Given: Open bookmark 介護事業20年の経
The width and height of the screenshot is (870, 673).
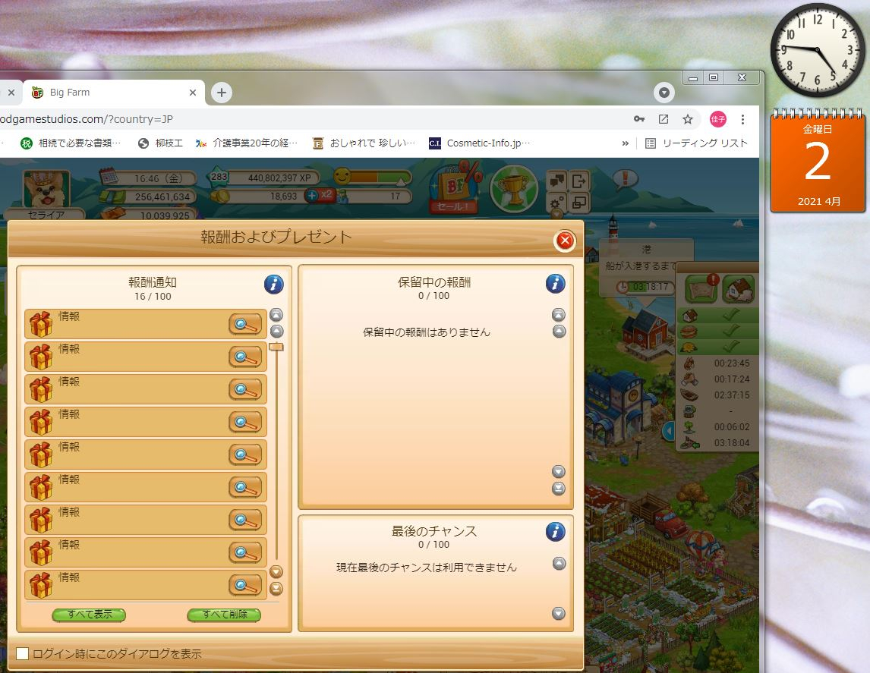Looking at the screenshot, I should [x=247, y=143].
